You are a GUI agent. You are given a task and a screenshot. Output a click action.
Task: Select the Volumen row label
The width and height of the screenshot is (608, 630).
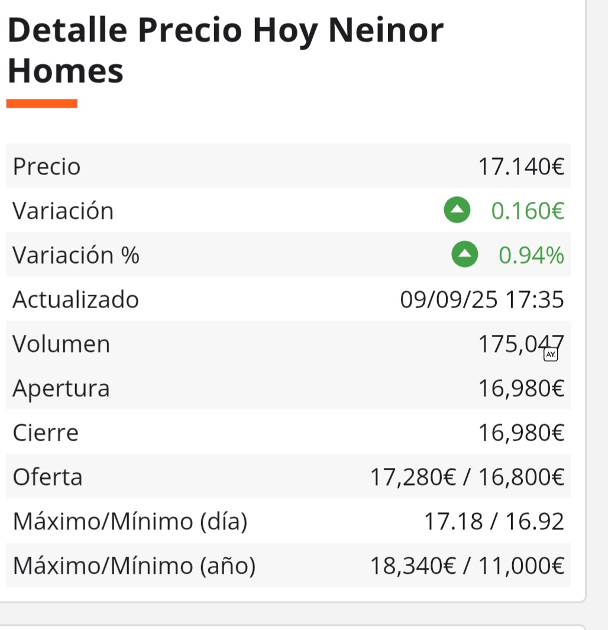coord(62,344)
